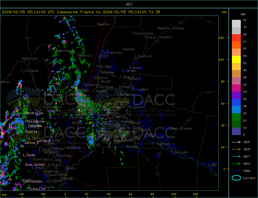Click the Tulumaya map label
Viewport: 258px width, 198px height.
point(107,72)
